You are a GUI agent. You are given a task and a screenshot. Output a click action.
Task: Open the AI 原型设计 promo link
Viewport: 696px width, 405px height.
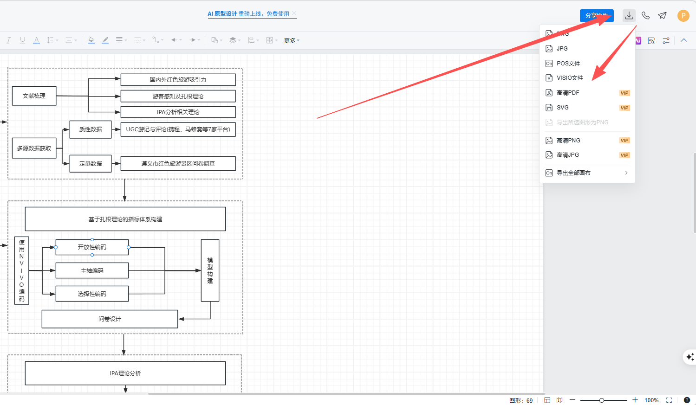point(248,14)
